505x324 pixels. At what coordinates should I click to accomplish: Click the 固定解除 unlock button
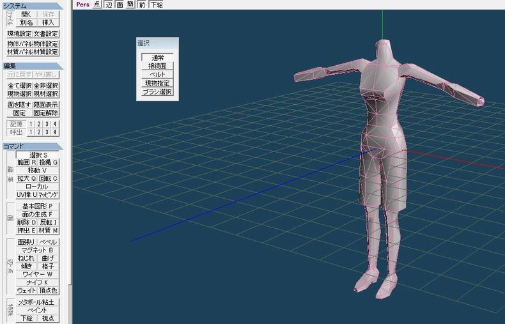coord(46,113)
